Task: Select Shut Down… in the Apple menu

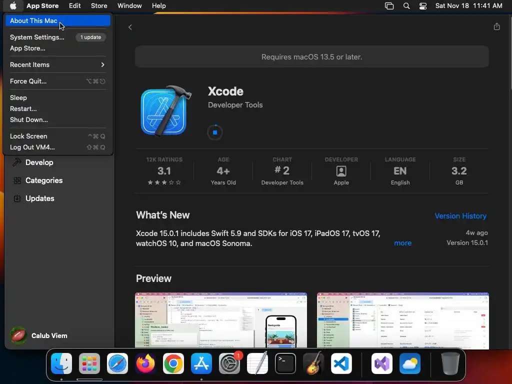Action: (58, 120)
